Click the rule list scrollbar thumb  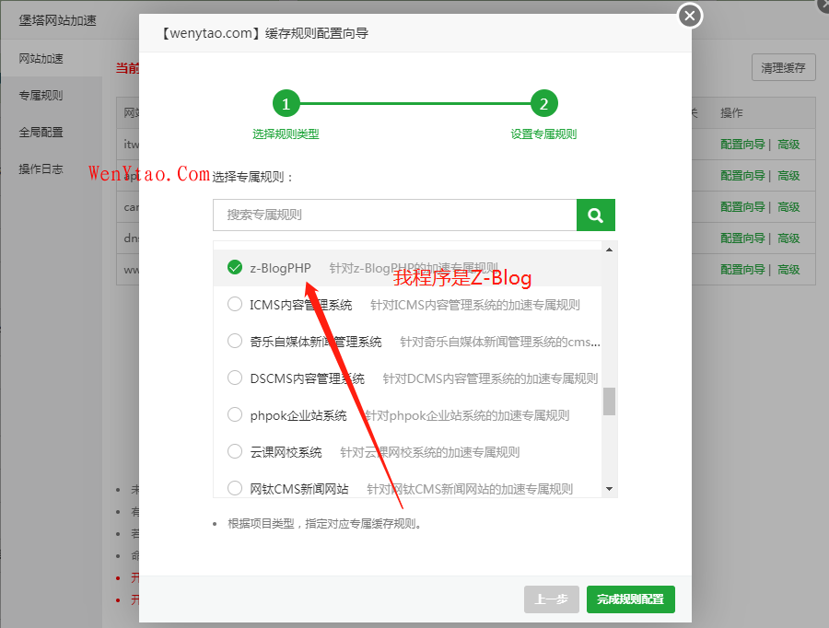coord(609,401)
